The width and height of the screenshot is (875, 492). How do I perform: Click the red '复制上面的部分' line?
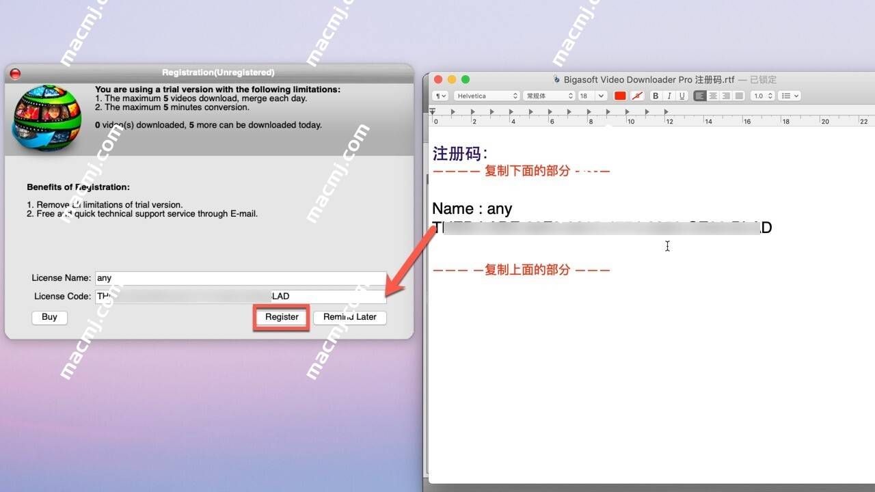(x=522, y=270)
